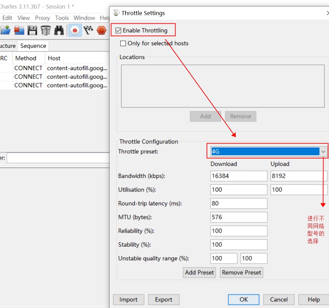Click the checkered flag Throttling icon

pos(88,30)
